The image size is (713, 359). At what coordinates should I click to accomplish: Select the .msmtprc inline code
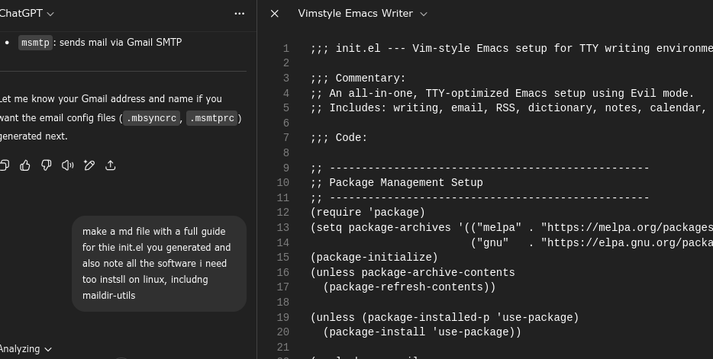click(x=212, y=118)
